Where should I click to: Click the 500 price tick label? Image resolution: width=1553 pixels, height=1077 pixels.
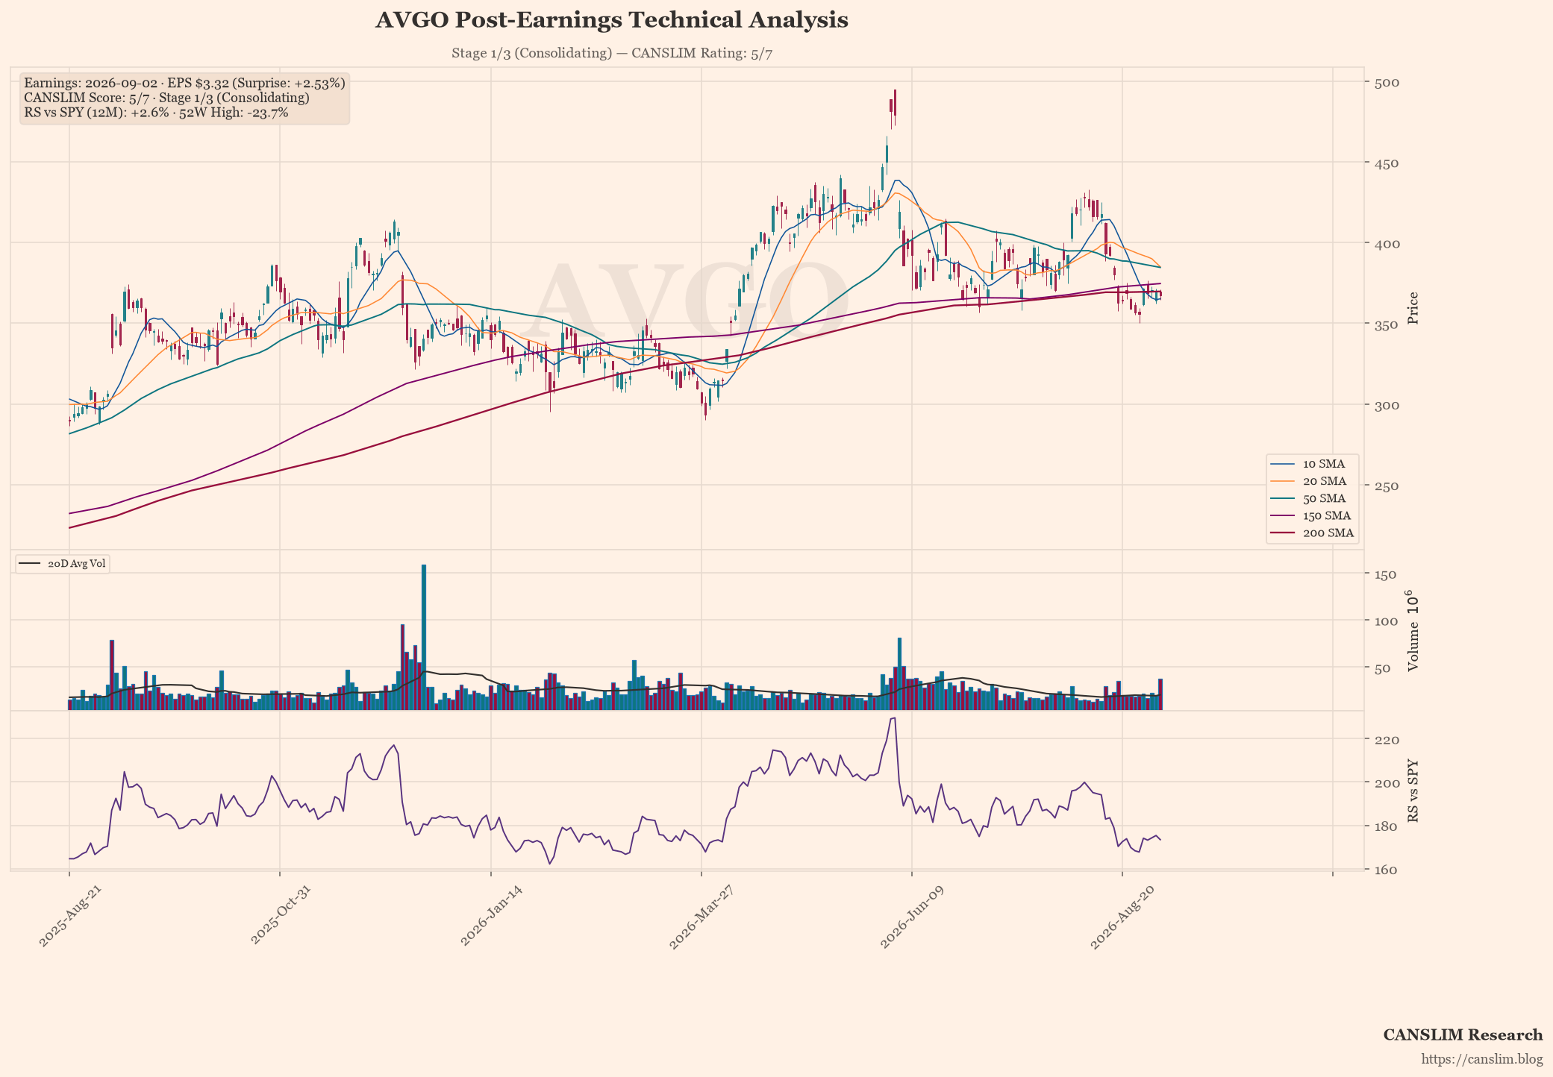1386,83
